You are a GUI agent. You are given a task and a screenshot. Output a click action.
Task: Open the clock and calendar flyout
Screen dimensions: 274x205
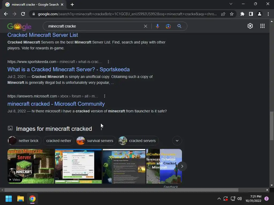tap(253, 199)
